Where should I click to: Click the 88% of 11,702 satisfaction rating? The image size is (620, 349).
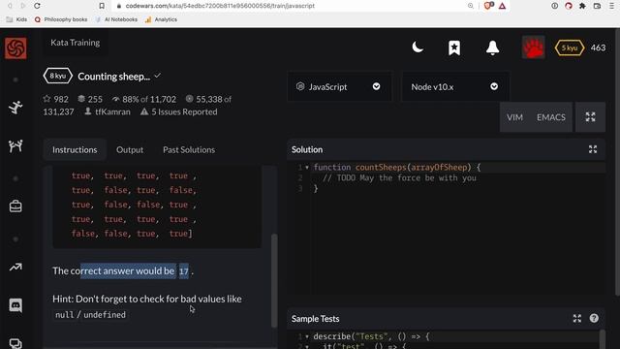(144, 99)
